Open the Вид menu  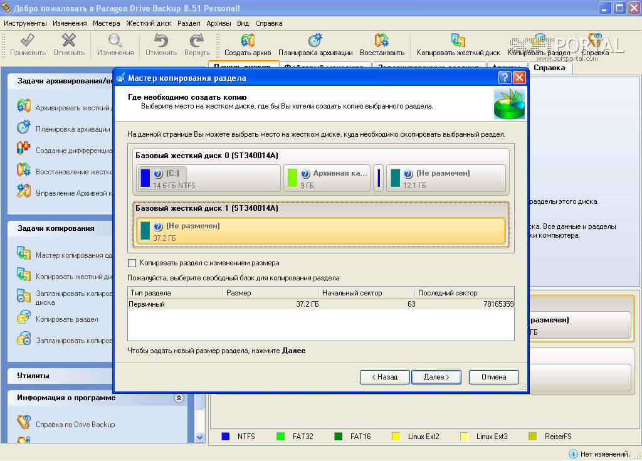(243, 23)
